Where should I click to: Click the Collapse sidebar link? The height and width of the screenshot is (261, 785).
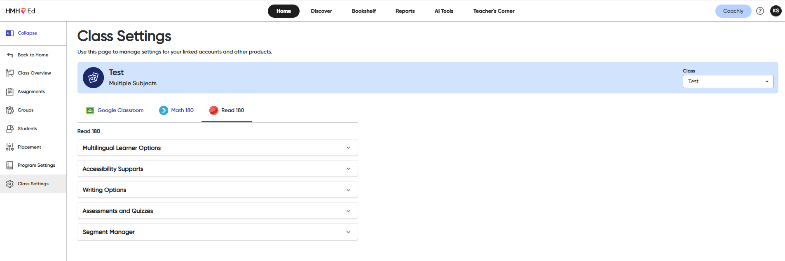(x=27, y=33)
